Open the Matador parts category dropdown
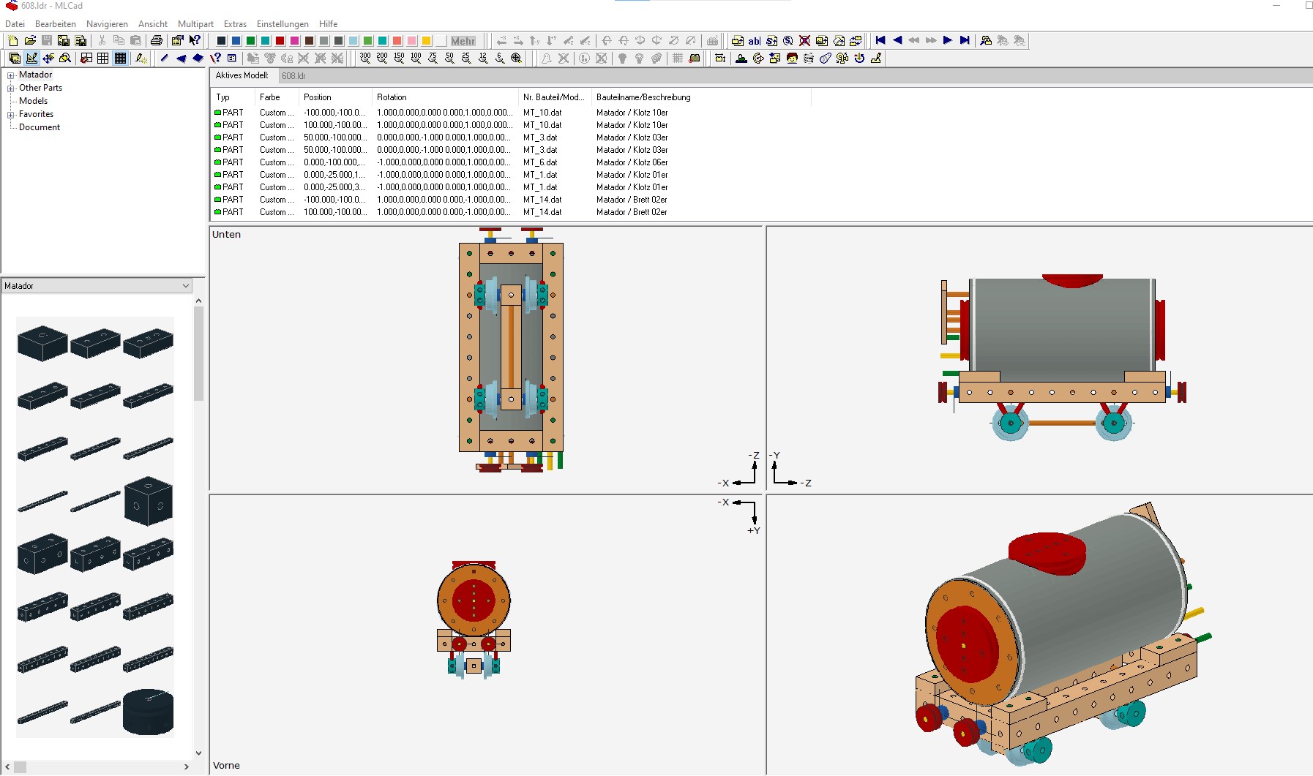This screenshot has width=1313, height=776. point(96,286)
